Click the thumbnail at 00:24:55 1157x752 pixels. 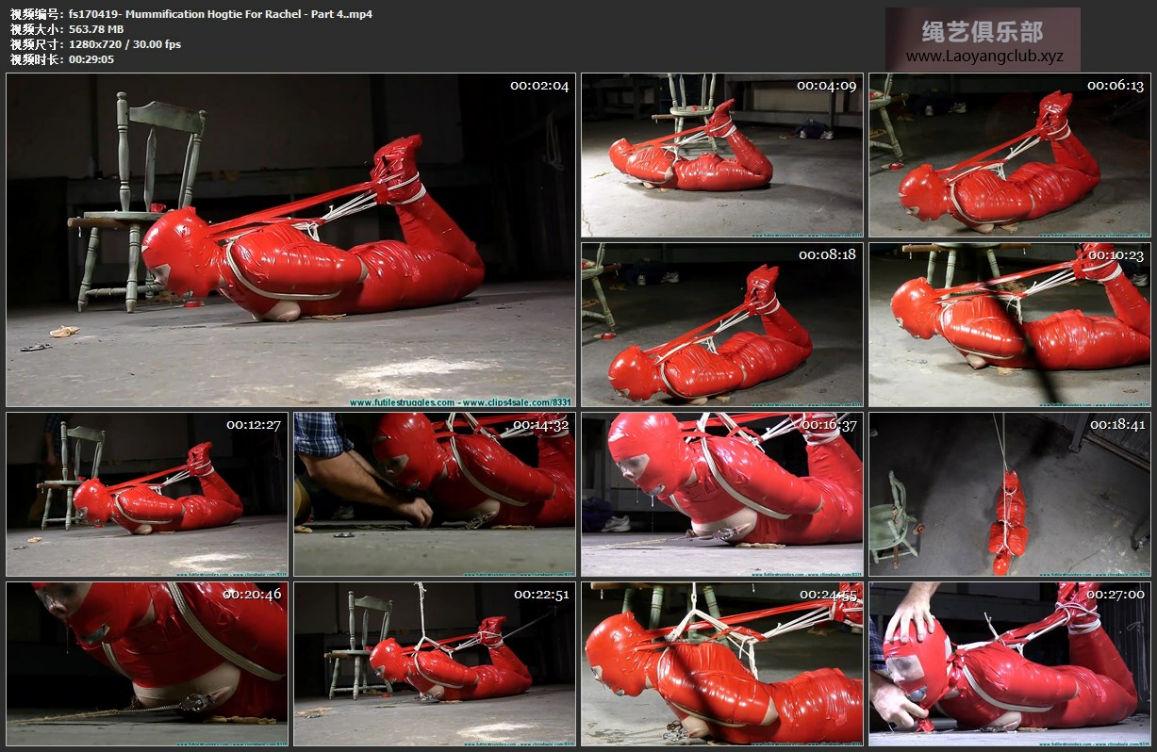point(721,663)
